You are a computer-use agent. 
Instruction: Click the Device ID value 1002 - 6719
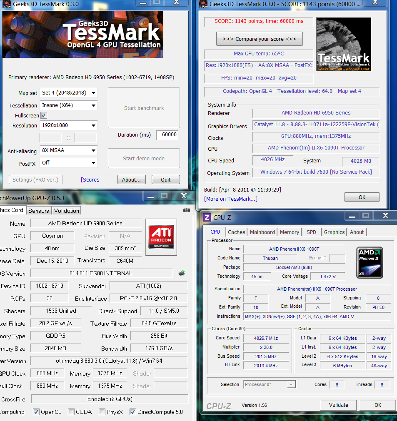coord(50,286)
